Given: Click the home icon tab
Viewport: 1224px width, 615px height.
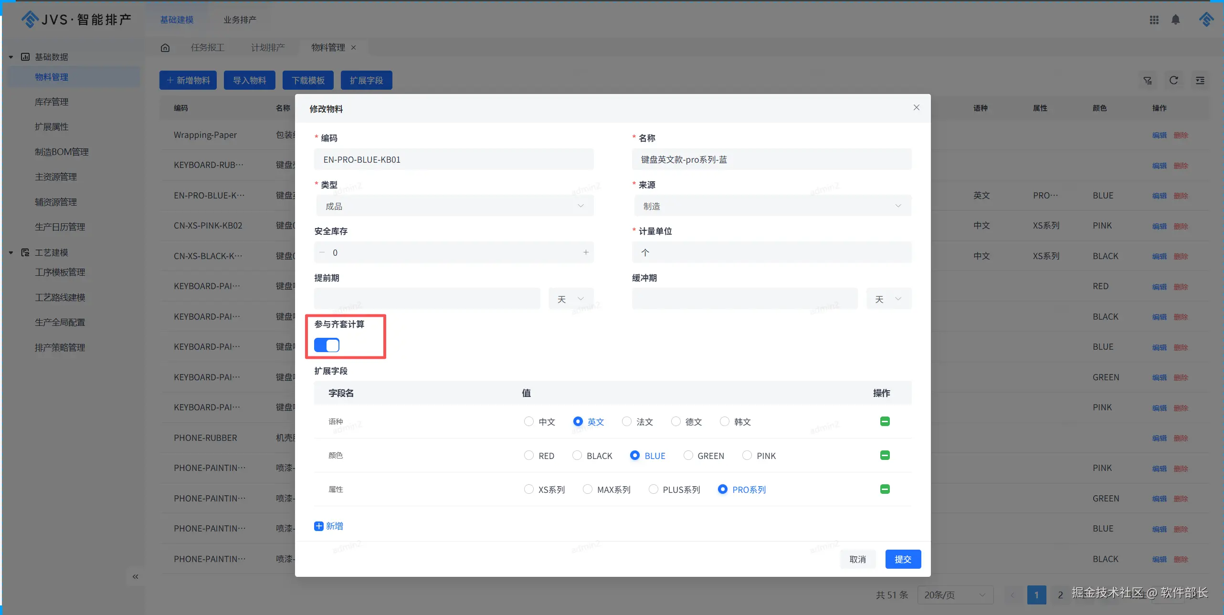Looking at the screenshot, I should [x=165, y=48].
